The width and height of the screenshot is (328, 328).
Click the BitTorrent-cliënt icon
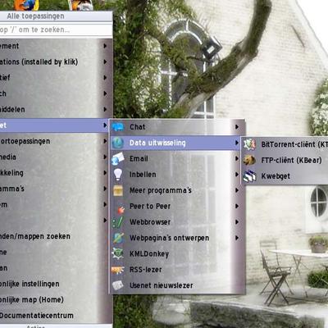tap(249, 144)
